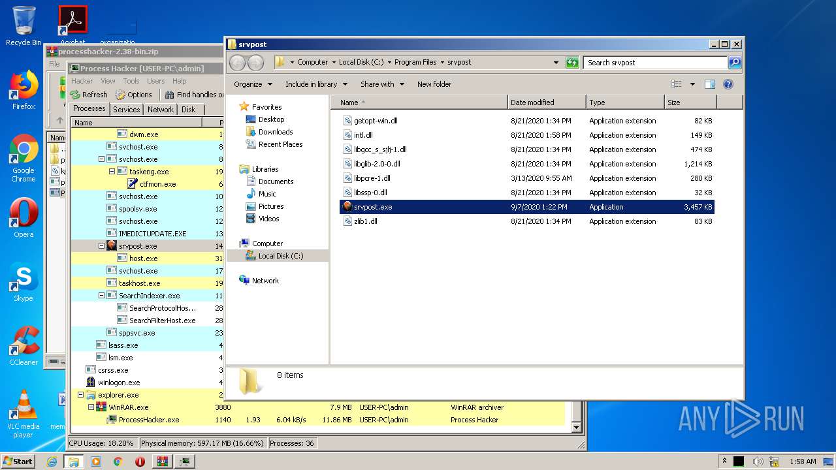Go back with Explorer back arrow
Image resolution: width=836 pixels, height=470 pixels.
pyautogui.click(x=238, y=63)
